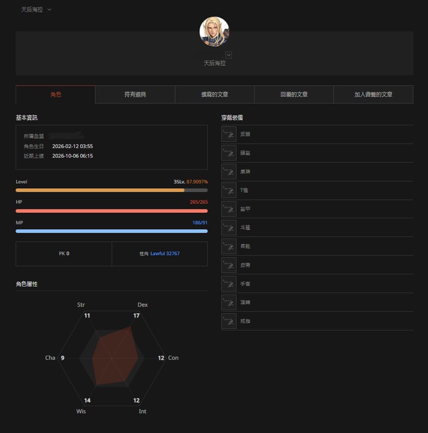Screen dimensions: 428x433
Task: Click the 265/265 HP value
Action: [x=199, y=202]
